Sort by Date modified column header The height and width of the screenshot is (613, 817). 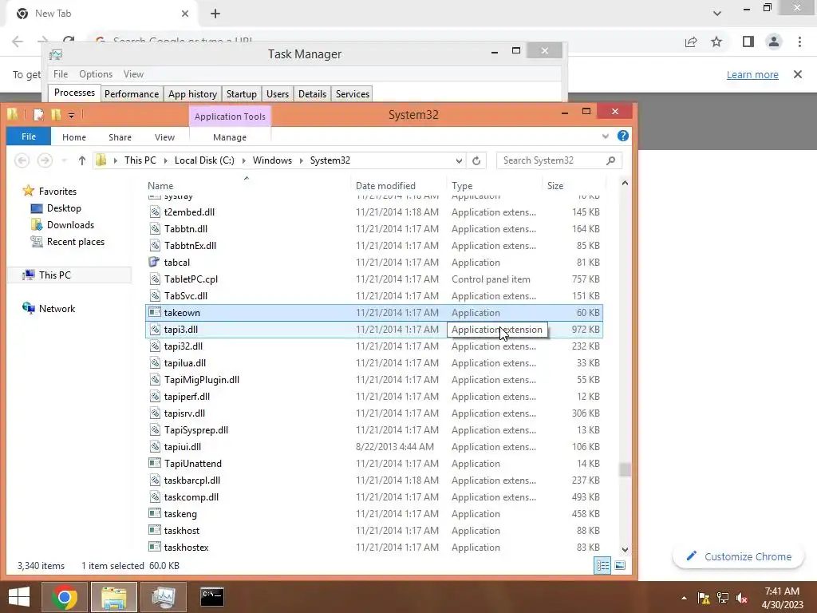399,185
